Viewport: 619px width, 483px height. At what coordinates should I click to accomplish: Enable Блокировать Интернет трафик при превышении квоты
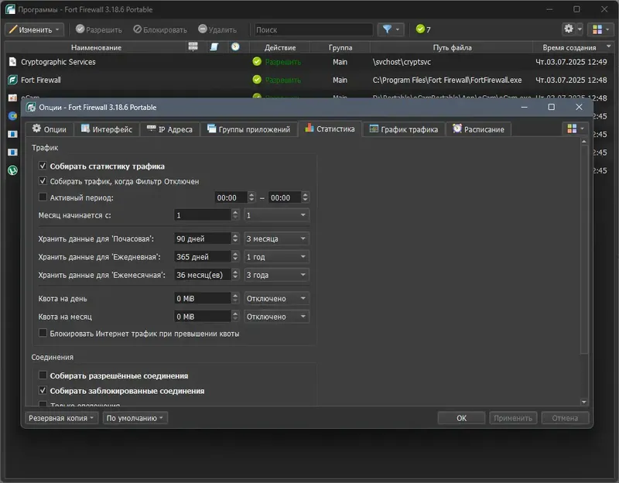[43, 333]
